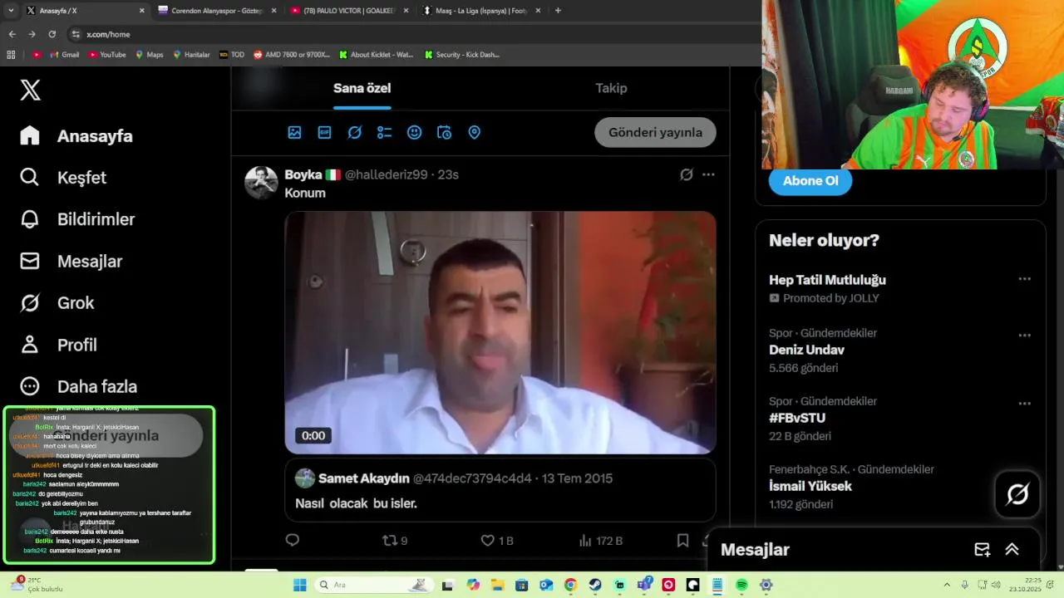Click Grok icon on Boyka's post
Screen dimensions: 1064x598
686,174
